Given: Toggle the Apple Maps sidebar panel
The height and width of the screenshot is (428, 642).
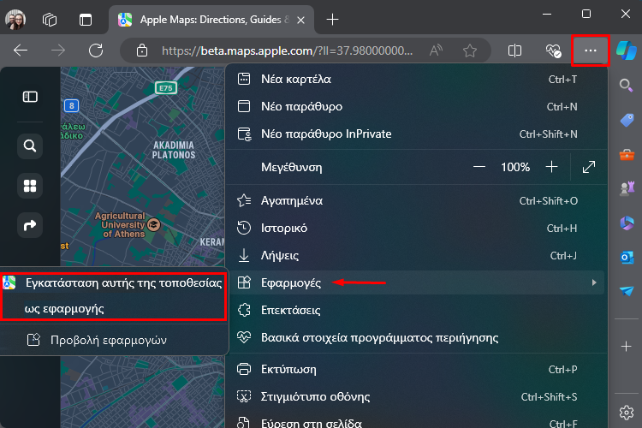Looking at the screenshot, I should coord(30,97).
